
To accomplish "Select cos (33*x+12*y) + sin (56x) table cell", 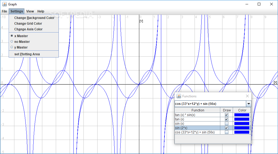I will click(x=197, y=132).
